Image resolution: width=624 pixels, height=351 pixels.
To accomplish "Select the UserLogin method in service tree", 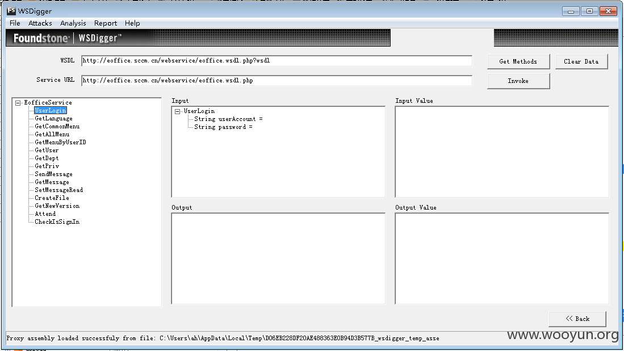I will tap(50, 111).
